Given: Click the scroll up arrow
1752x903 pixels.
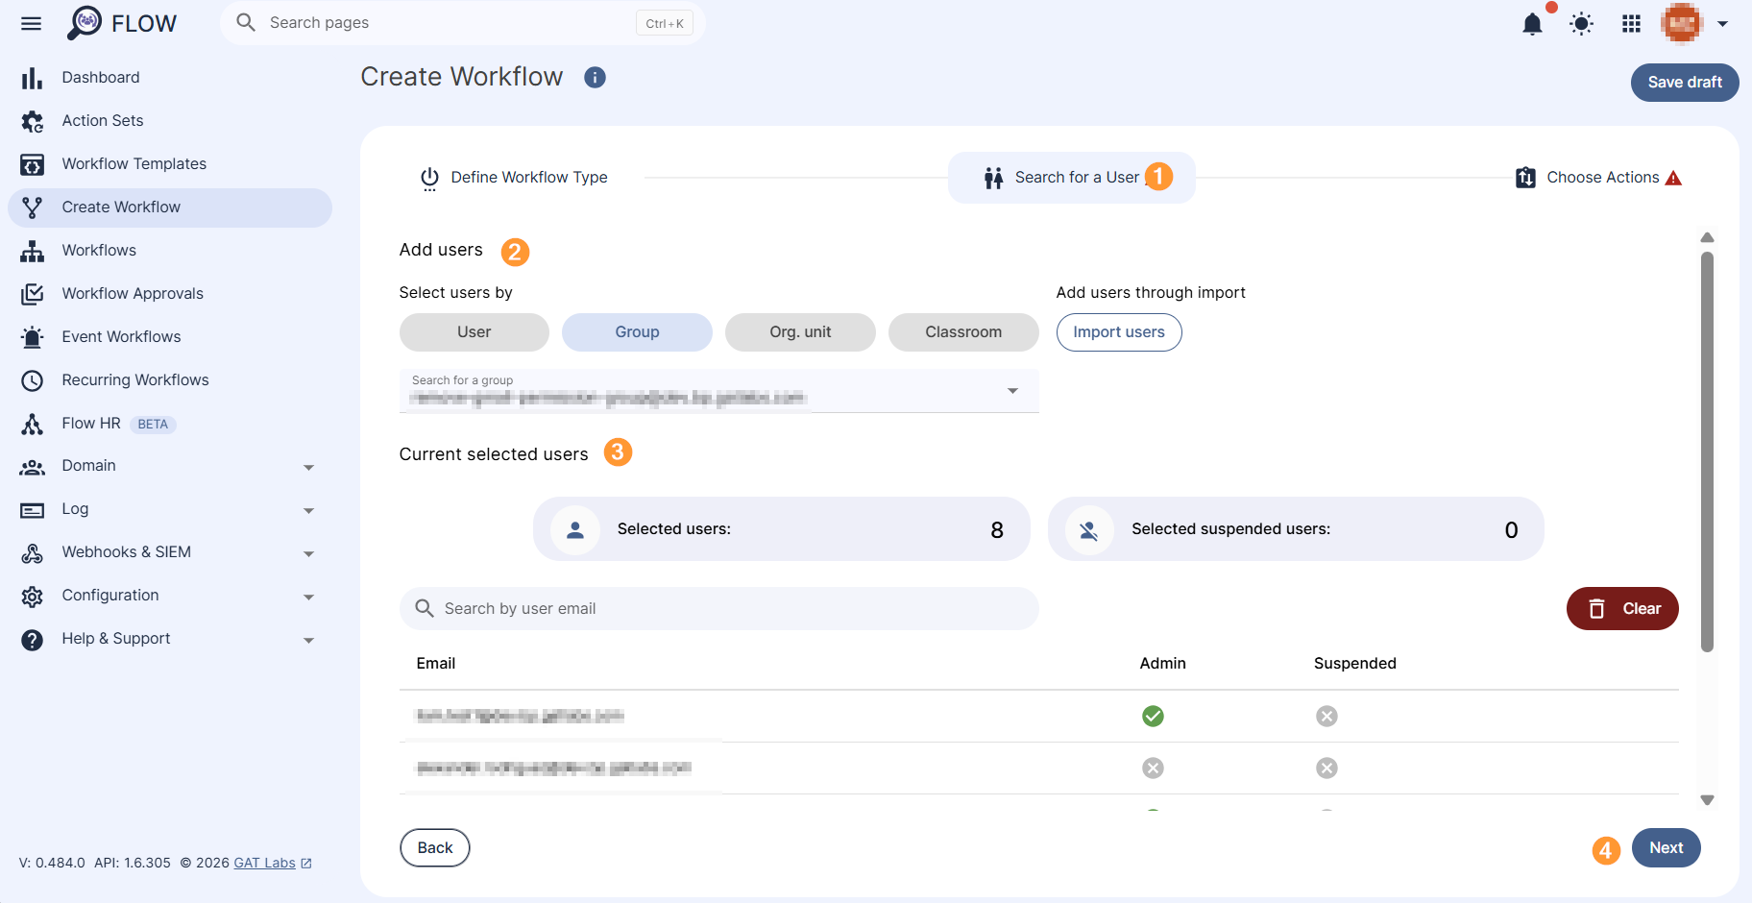Looking at the screenshot, I should coord(1707,237).
